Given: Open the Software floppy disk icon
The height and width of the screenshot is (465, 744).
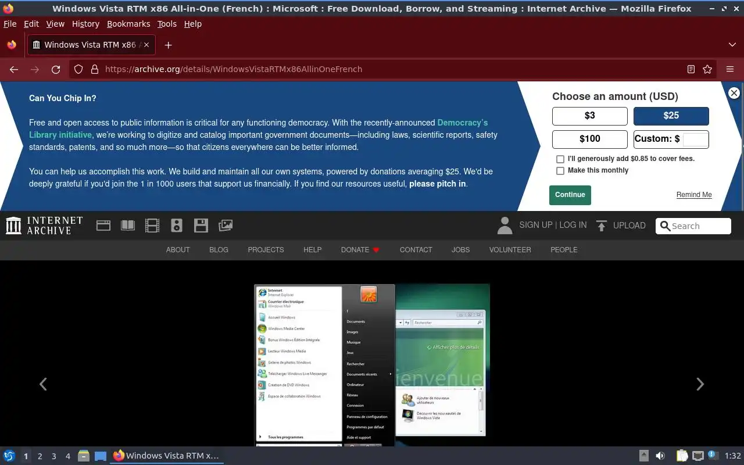Looking at the screenshot, I should (x=201, y=226).
